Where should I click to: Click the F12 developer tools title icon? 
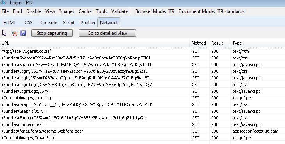point(4,3)
